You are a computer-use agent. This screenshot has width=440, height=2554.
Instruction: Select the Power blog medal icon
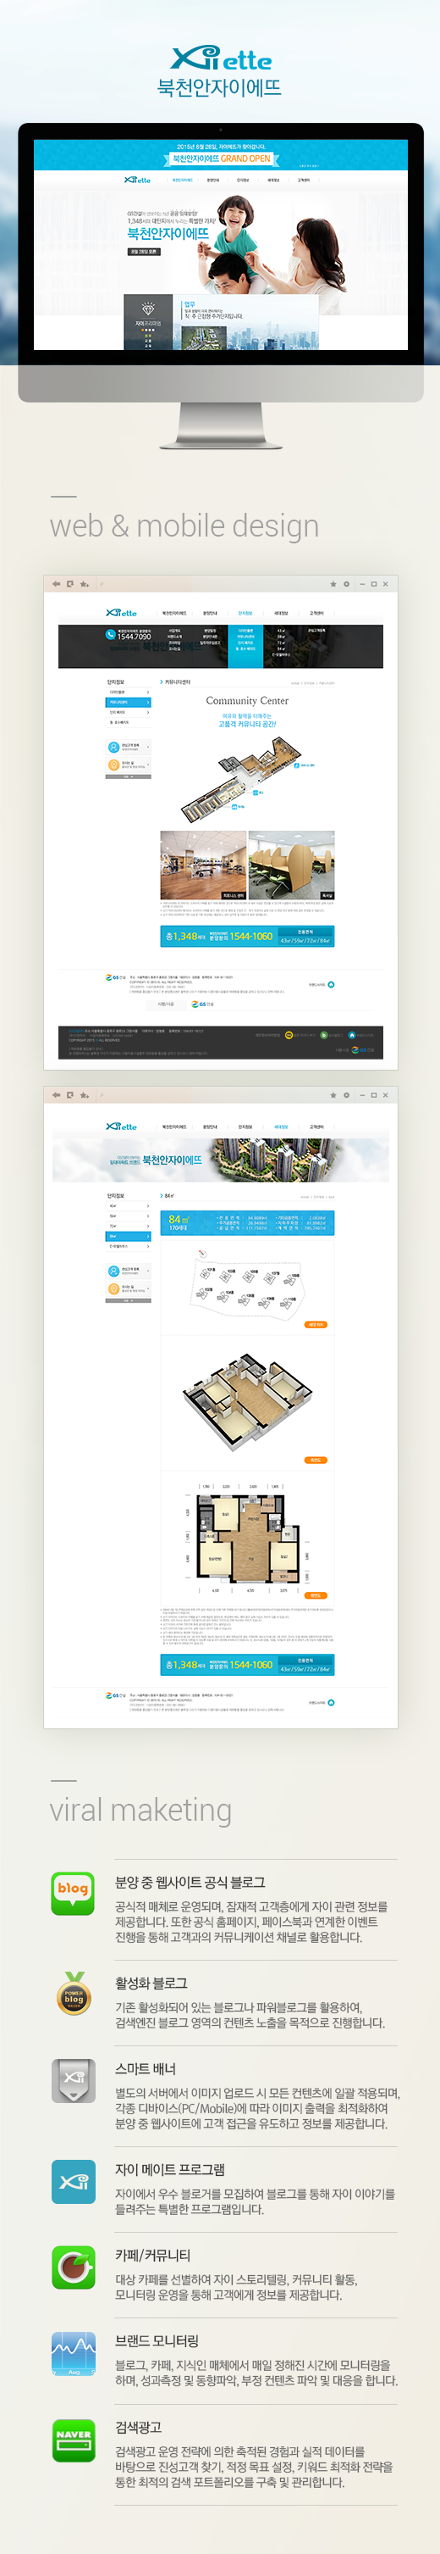(73, 1993)
